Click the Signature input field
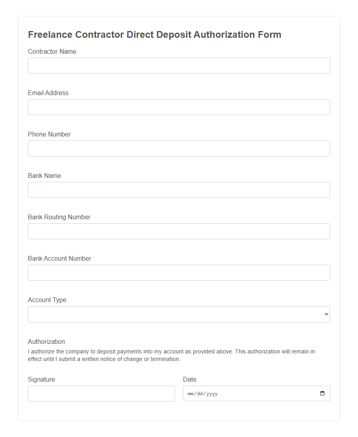The image size is (358, 437). pos(101,393)
